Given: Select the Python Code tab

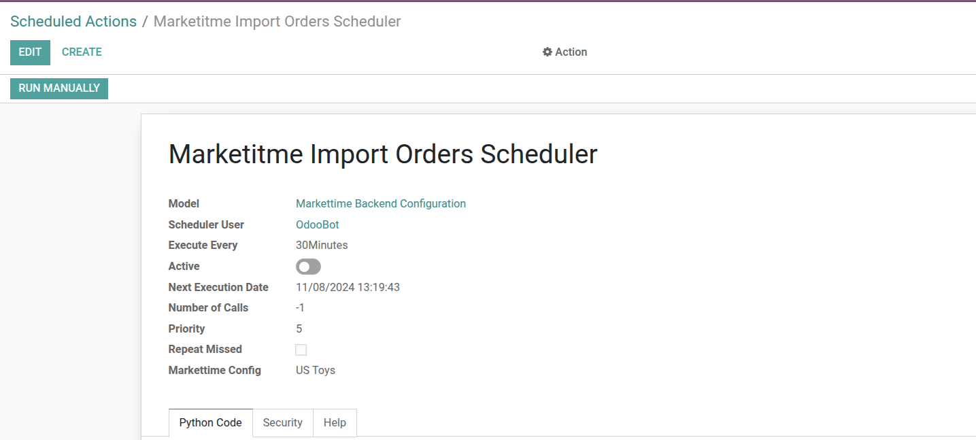Looking at the screenshot, I should pos(210,422).
